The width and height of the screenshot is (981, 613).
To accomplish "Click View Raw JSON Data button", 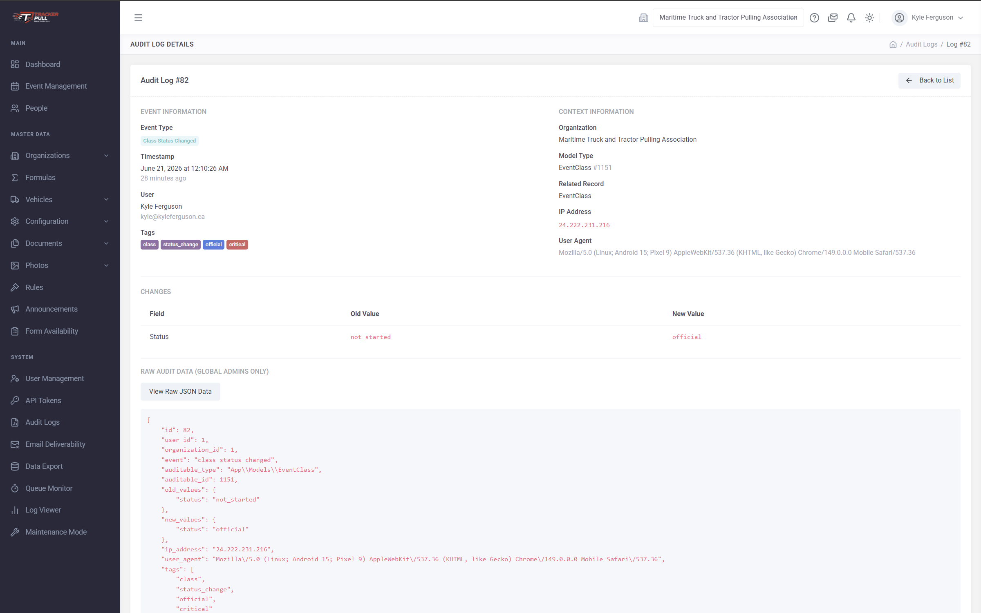I will click(x=180, y=391).
